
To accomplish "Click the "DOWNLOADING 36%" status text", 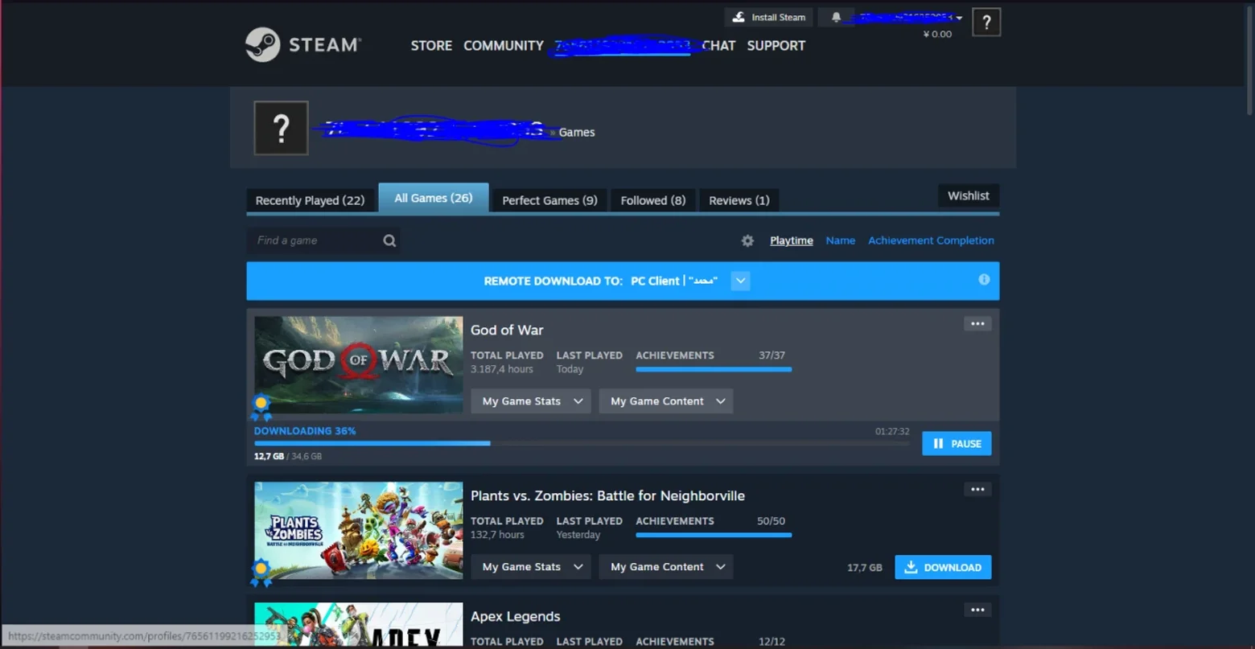I will point(305,431).
